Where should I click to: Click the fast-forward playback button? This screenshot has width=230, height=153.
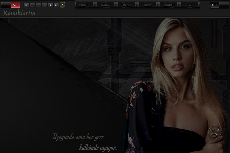click(x=26, y=5)
